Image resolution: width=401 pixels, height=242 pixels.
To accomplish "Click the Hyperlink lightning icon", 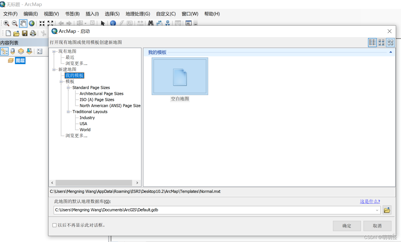I will [x=122, y=23].
